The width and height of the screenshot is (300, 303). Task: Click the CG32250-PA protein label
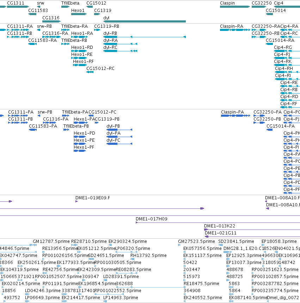(268, 112)
